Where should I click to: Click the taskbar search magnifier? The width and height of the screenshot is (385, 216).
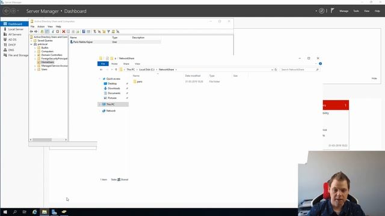coord(14,212)
